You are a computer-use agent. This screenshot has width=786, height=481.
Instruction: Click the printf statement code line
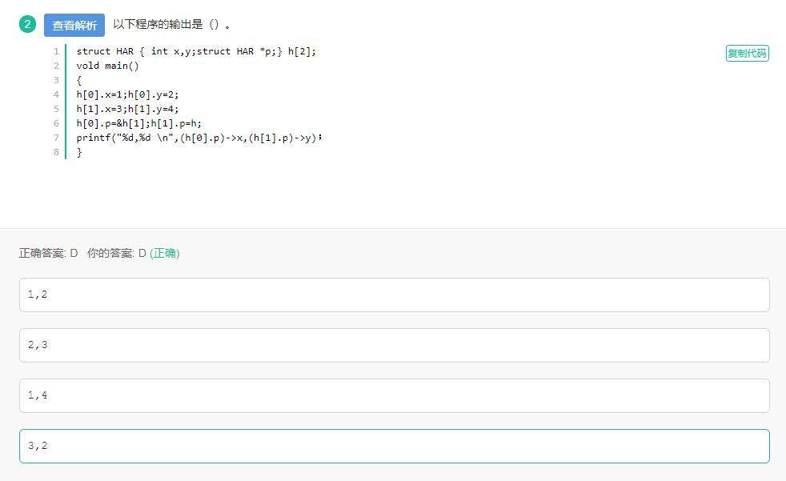point(199,138)
